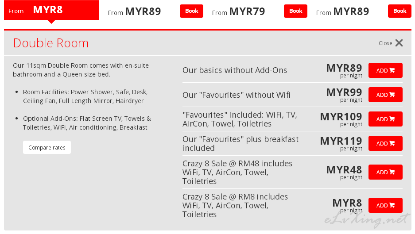This screenshot has height=234, width=415.
Task: Open the Compare rates button
Action: coord(47,147)
